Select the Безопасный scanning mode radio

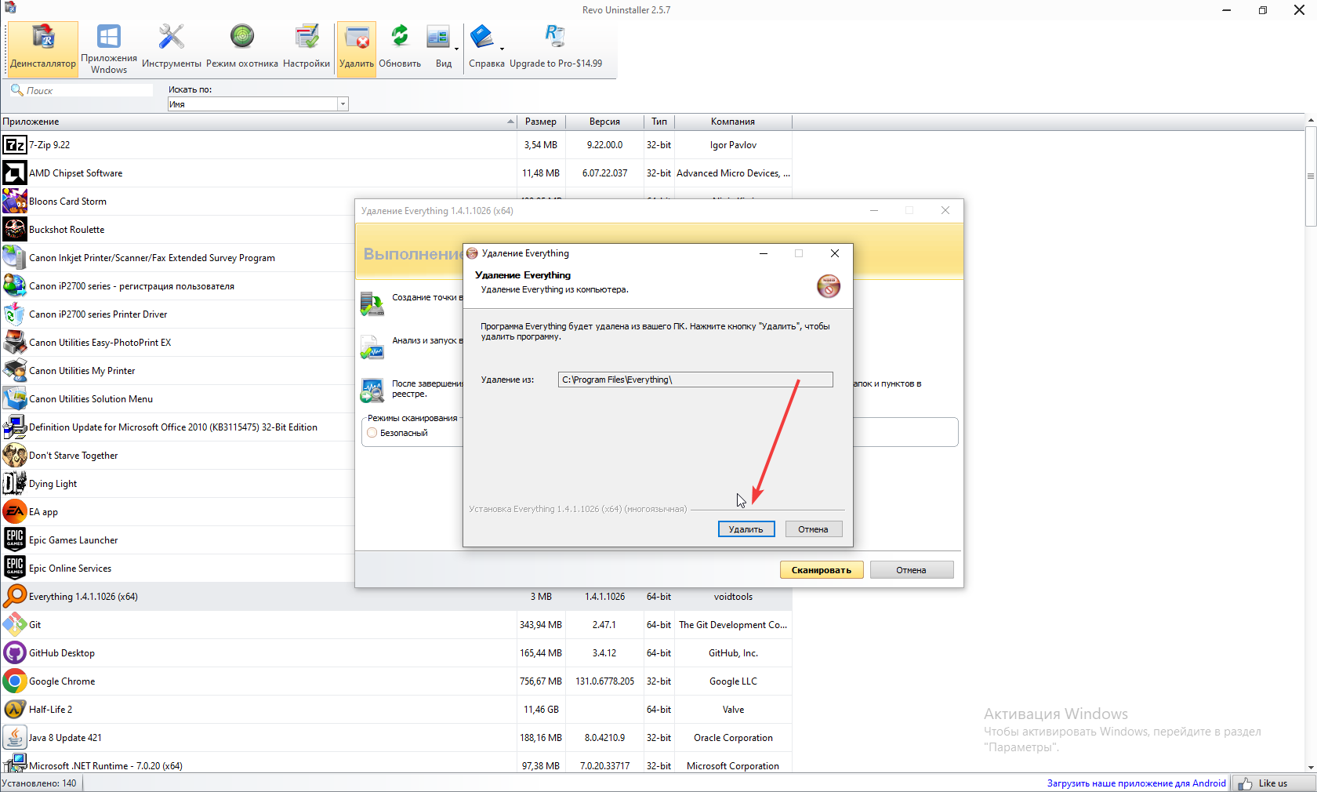coord(372,433)
